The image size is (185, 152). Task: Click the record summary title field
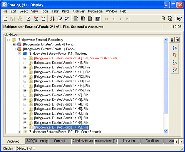pos(82,27)
